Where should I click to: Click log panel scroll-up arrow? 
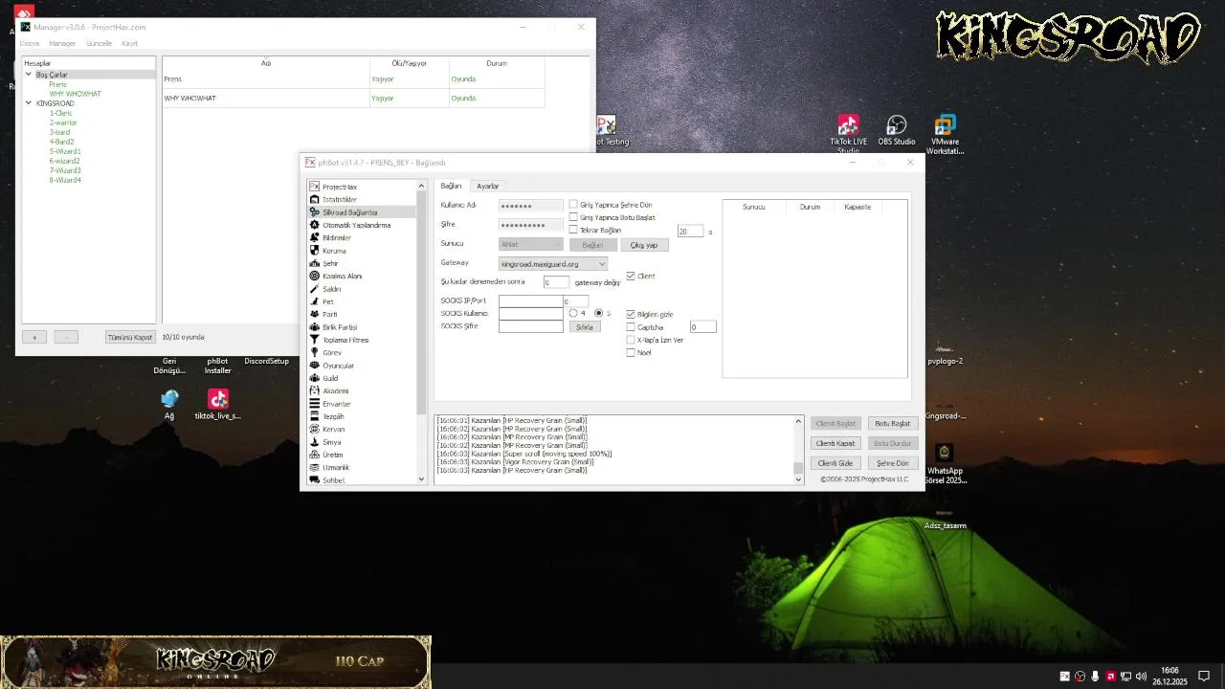[799, 421]
